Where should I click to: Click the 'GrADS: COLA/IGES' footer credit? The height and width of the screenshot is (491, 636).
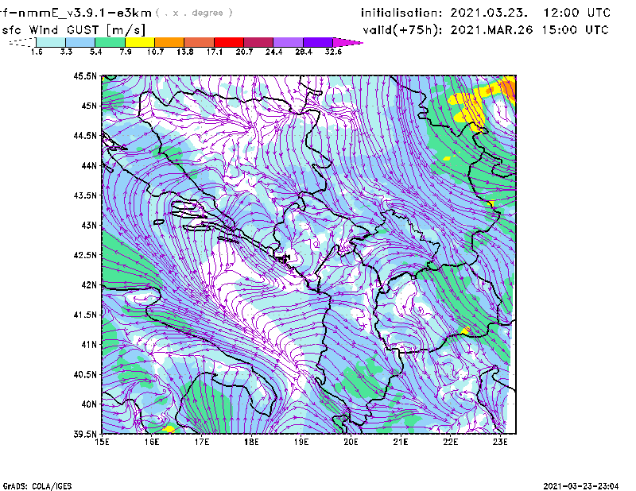pos(37,486)
